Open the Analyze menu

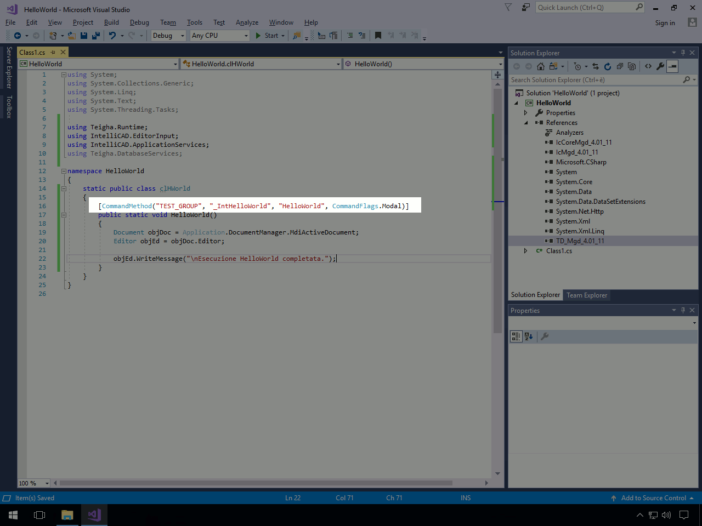coord(247,22)
